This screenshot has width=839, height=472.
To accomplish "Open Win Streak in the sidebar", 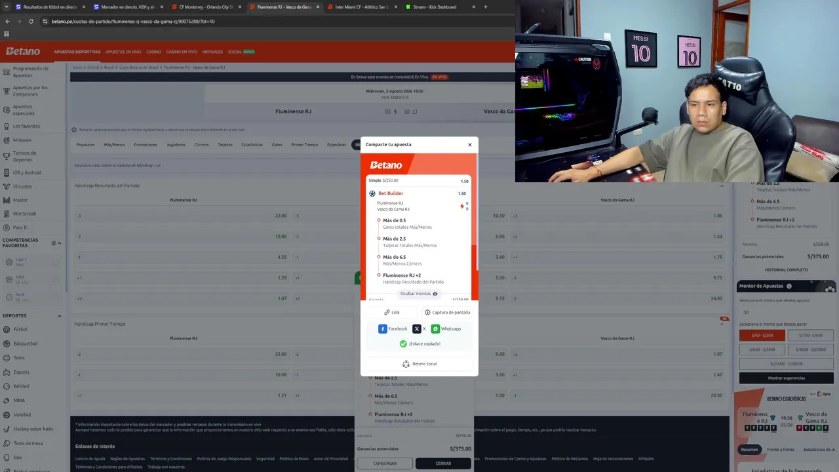I will [24, 214].
